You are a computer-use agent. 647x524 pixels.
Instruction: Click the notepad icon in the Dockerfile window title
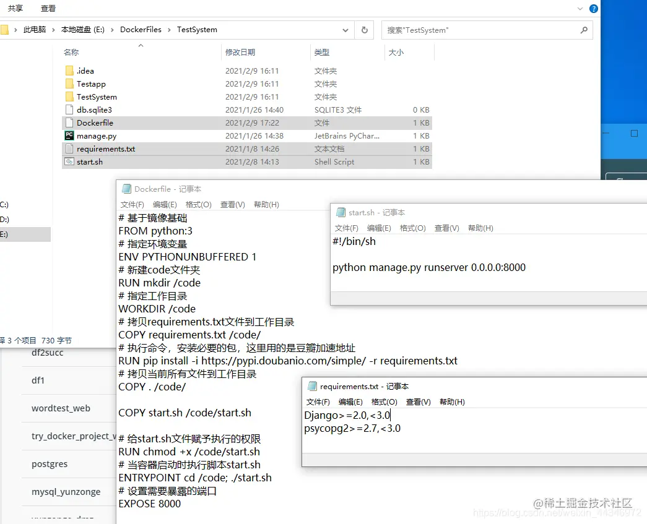click(126, 189)
